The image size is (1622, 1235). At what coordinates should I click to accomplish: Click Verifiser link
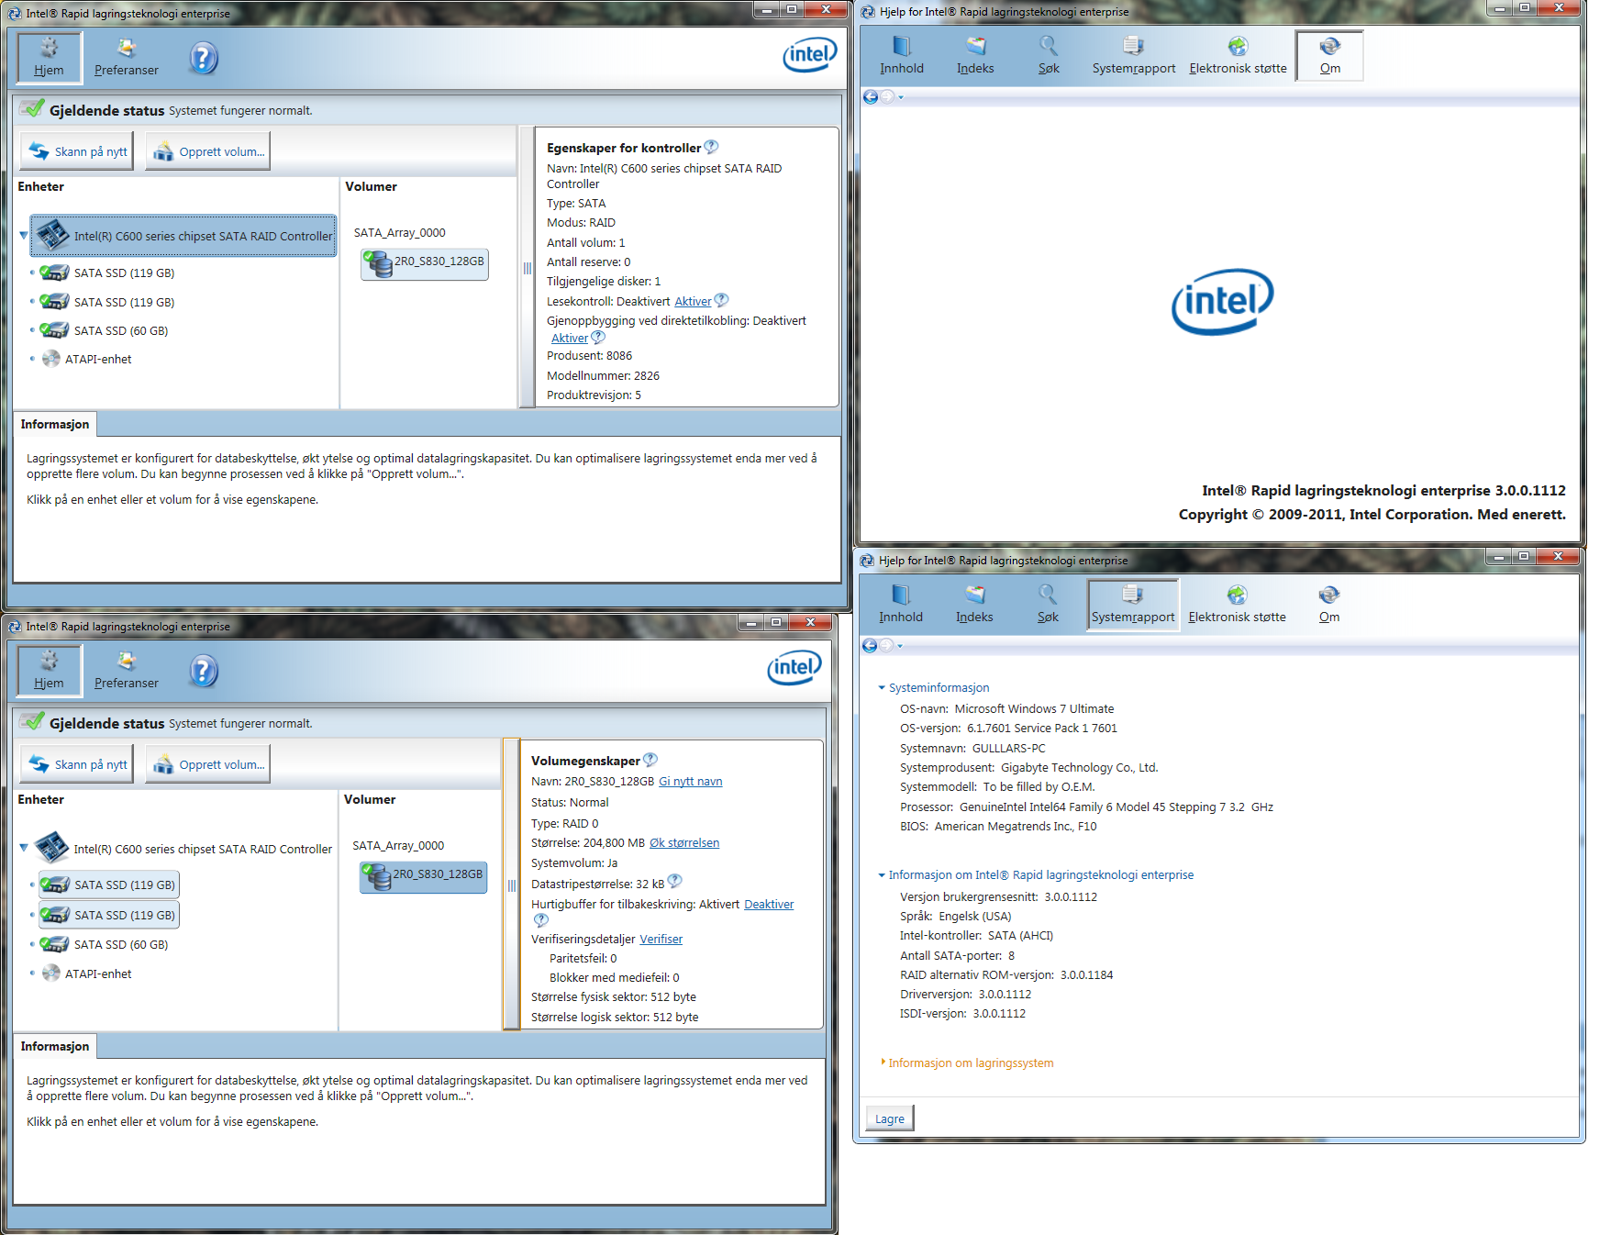pos(661,939)
